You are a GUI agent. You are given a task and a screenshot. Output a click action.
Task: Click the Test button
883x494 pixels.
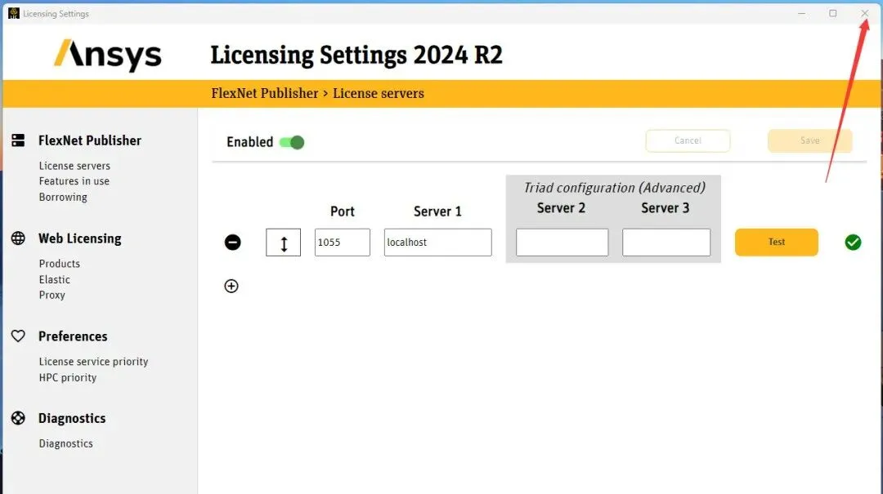click(x=776, y=243)
